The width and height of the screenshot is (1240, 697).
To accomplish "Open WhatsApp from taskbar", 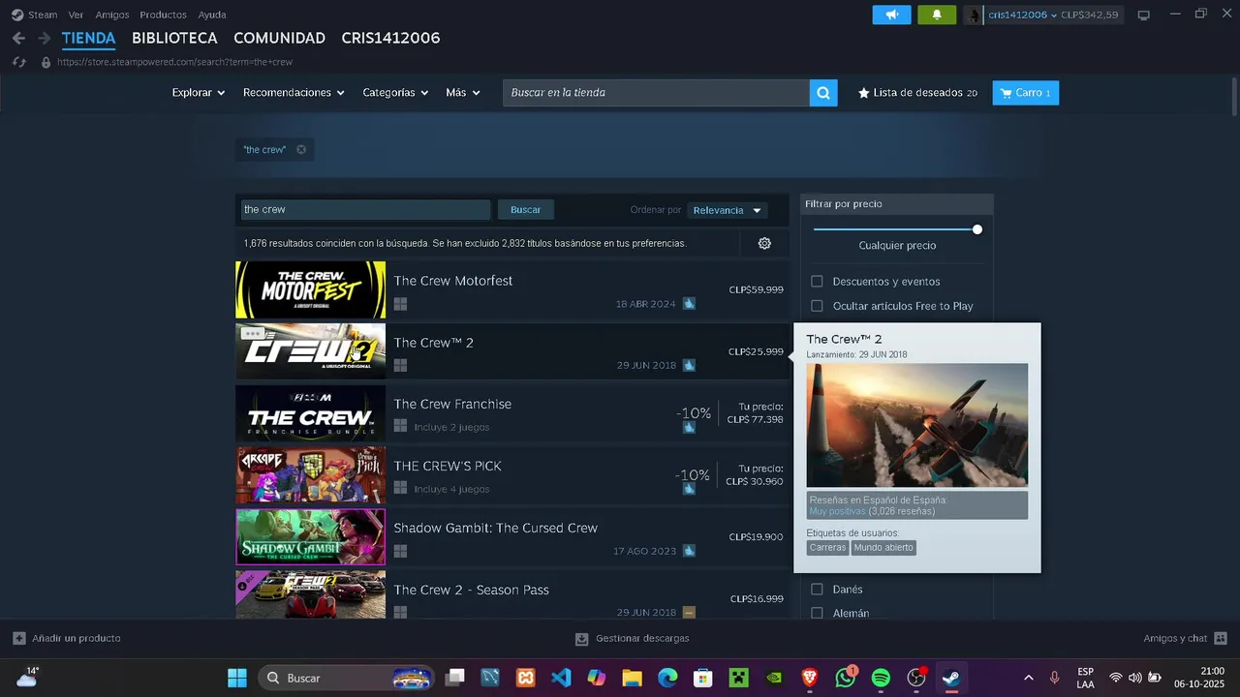I will (x=846, y=678).
